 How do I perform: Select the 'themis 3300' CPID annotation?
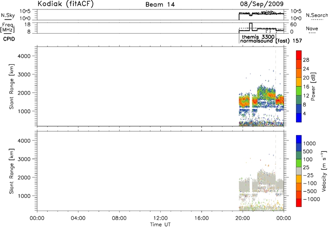258,37
